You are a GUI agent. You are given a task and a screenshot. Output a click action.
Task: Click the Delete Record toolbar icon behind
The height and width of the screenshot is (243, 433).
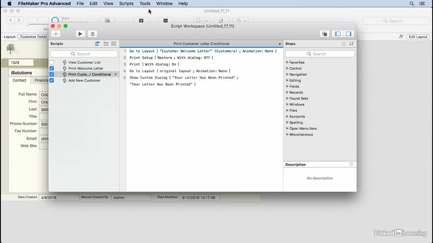coord(165,21)
